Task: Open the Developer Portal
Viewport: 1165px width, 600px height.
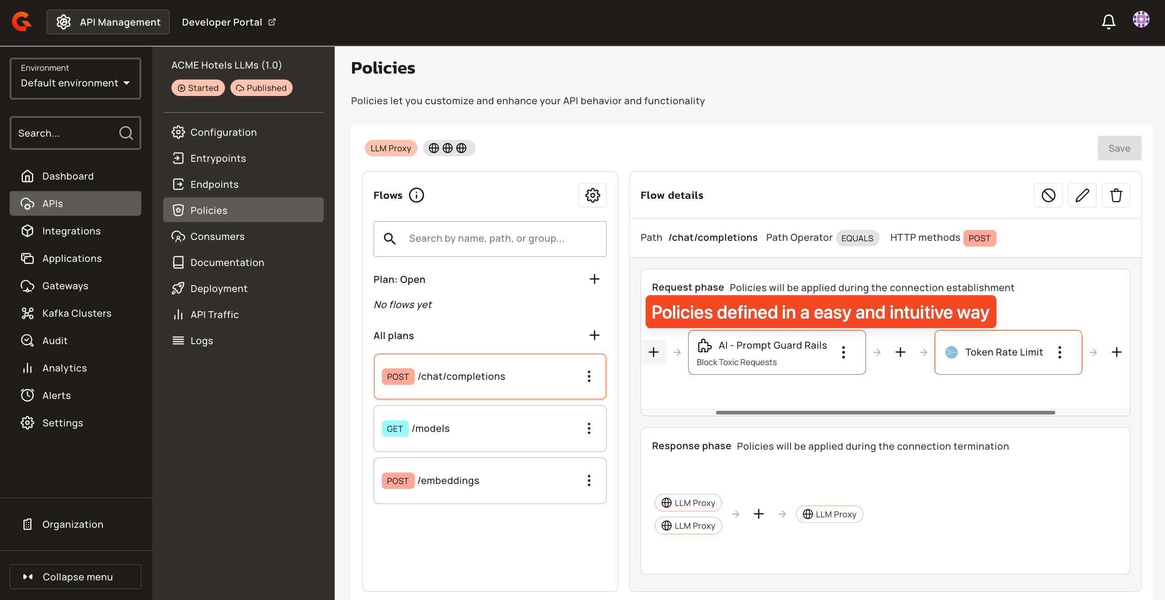Action: tap(228, 22)
